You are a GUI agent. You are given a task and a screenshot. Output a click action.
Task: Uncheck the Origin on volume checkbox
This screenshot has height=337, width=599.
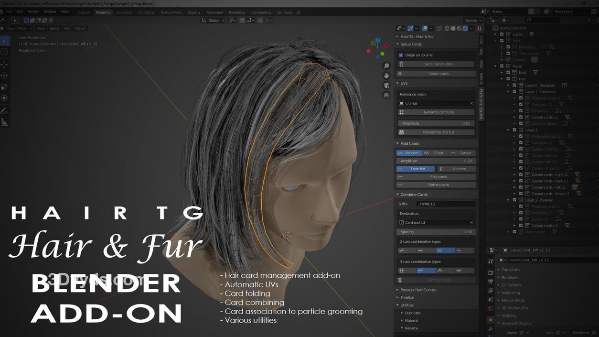point(401,55)
